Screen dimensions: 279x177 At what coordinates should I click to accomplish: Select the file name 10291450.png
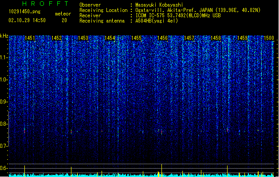click(24, 12)
